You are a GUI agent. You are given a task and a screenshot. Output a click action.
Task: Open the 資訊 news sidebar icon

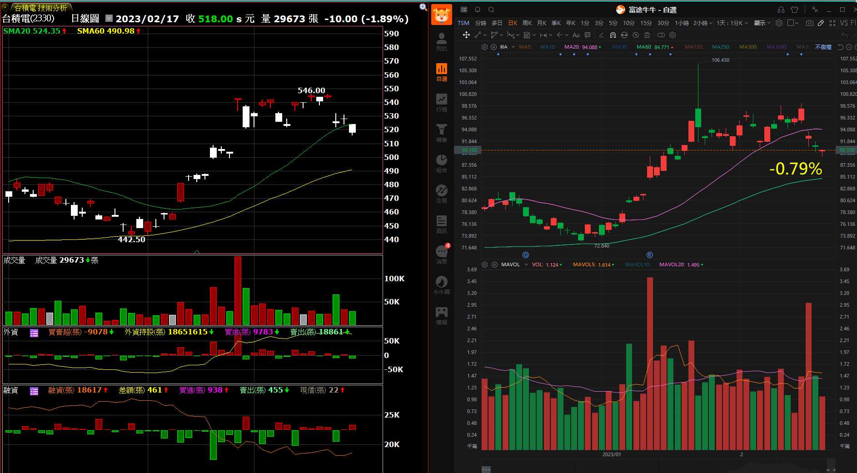[442, 224]
